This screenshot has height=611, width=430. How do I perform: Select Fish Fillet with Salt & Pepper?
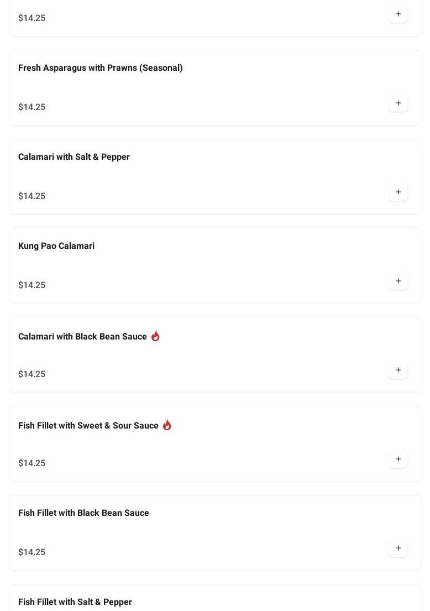pos(75,602)
